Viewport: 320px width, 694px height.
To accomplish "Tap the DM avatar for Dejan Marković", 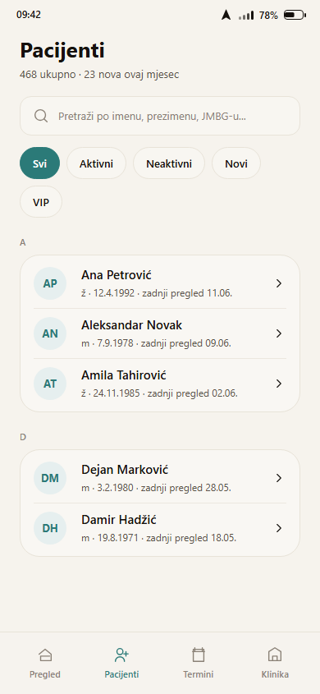I will 50,478.
